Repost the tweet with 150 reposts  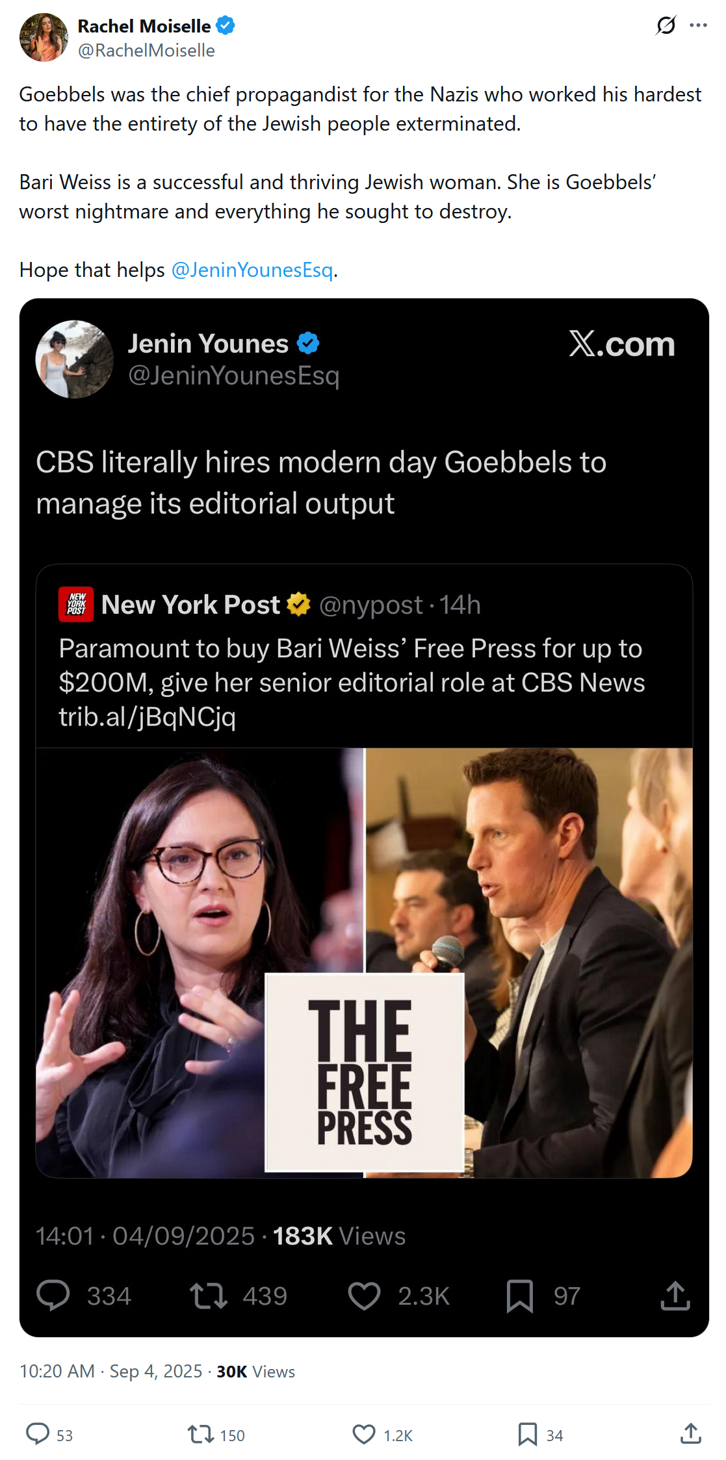pyautogui.click(x=200, y=1433)
